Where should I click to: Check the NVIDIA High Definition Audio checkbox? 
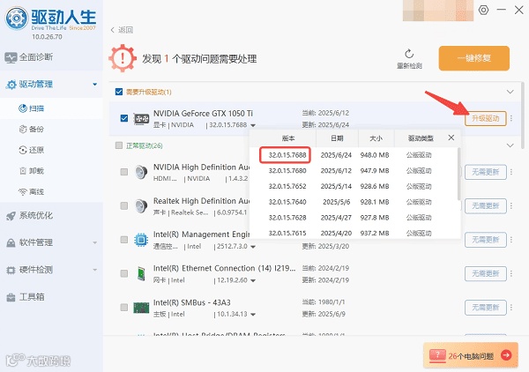pyautogui.click(x=124, y=172)
